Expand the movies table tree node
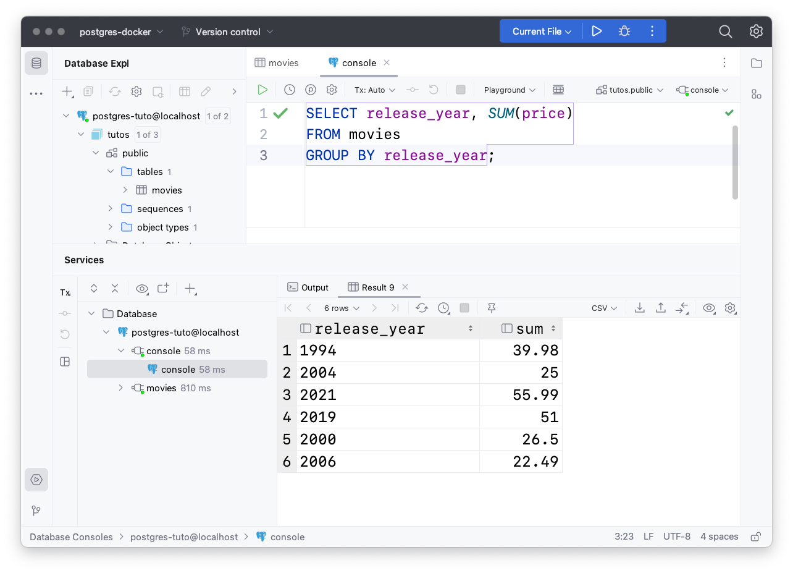793x573 pixels. tap(125, 190)
